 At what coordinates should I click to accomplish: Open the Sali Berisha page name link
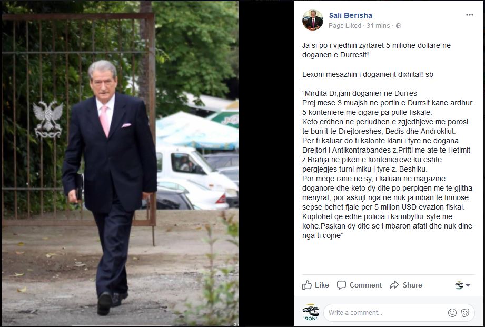click(x=350, y=15)
